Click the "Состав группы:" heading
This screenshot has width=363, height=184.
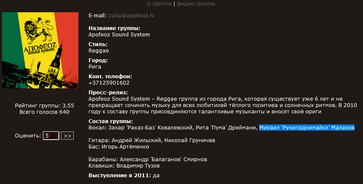click(111, 121)
